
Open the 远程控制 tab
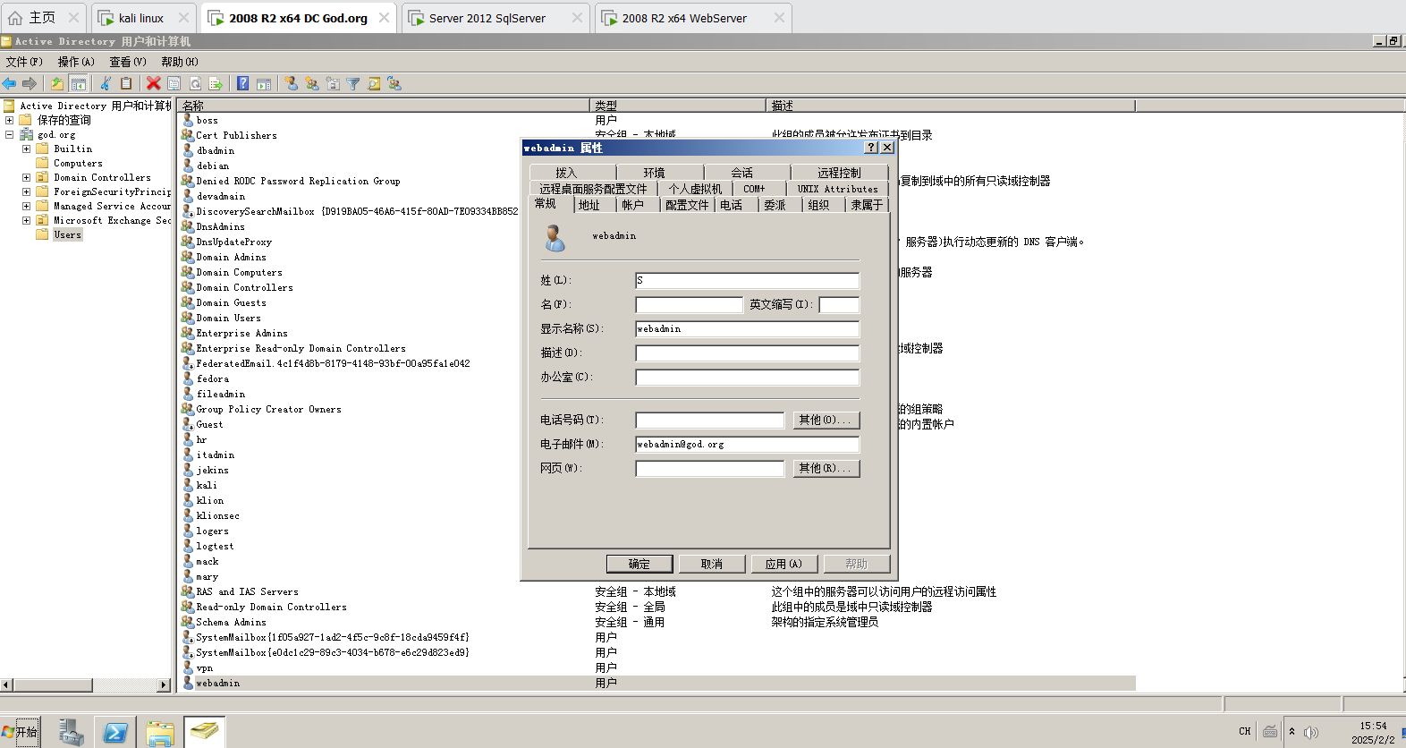coord(839,173)
